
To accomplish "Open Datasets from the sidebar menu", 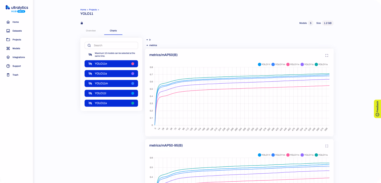I will pyautogui.click(x=17, y=31).
